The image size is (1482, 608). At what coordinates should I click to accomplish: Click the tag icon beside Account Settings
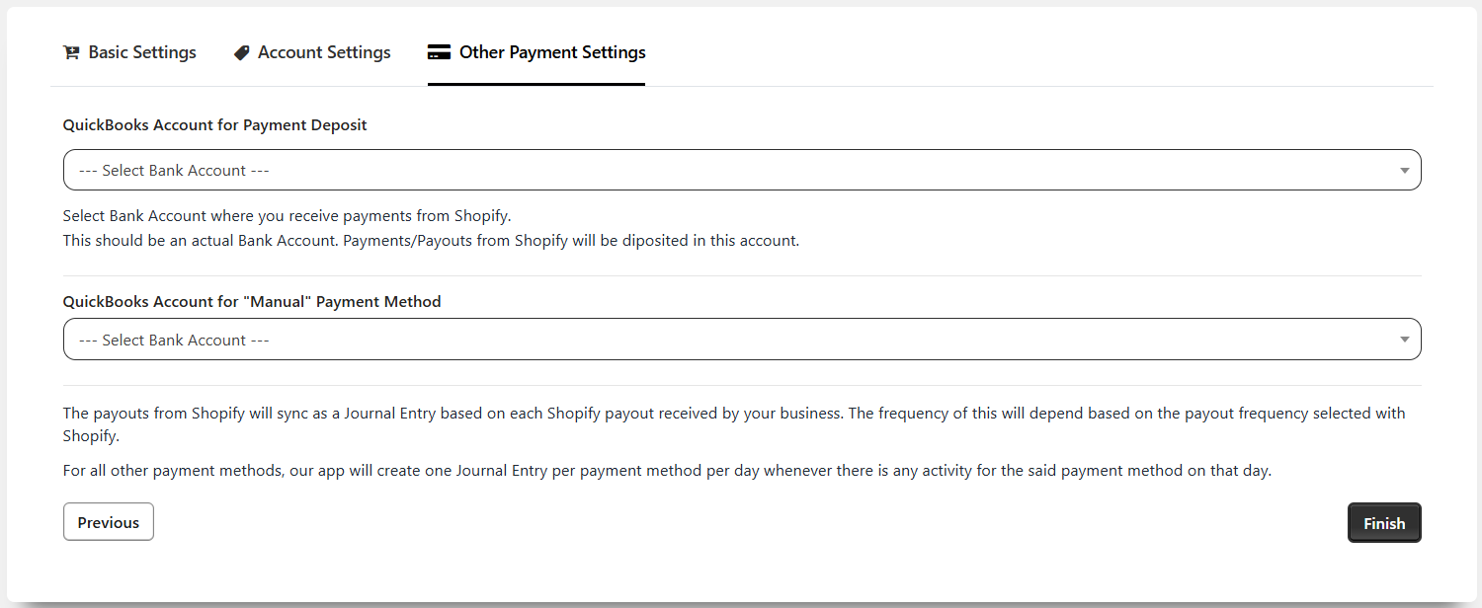point(242,53)
